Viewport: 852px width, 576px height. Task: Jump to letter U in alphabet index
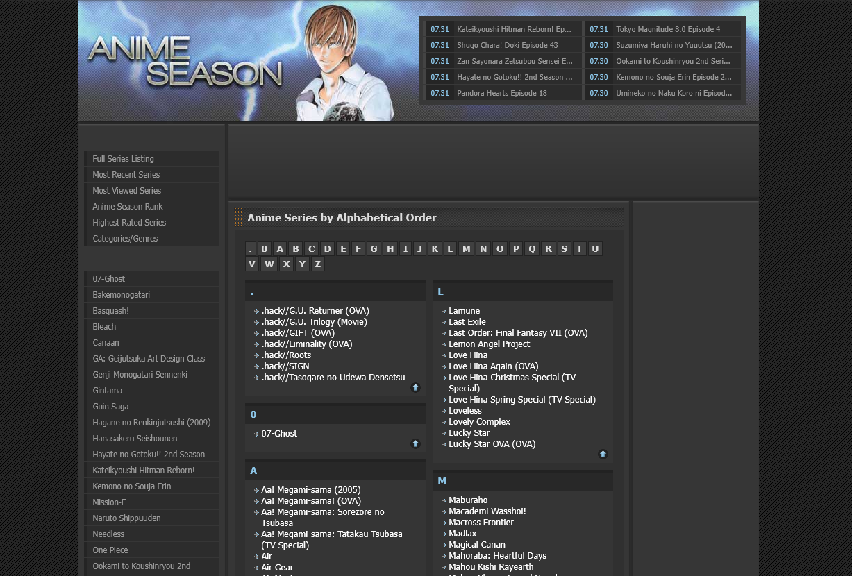point(595,248)
